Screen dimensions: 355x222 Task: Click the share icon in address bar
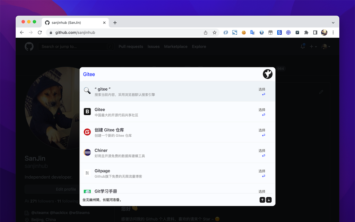pos(206,33)
